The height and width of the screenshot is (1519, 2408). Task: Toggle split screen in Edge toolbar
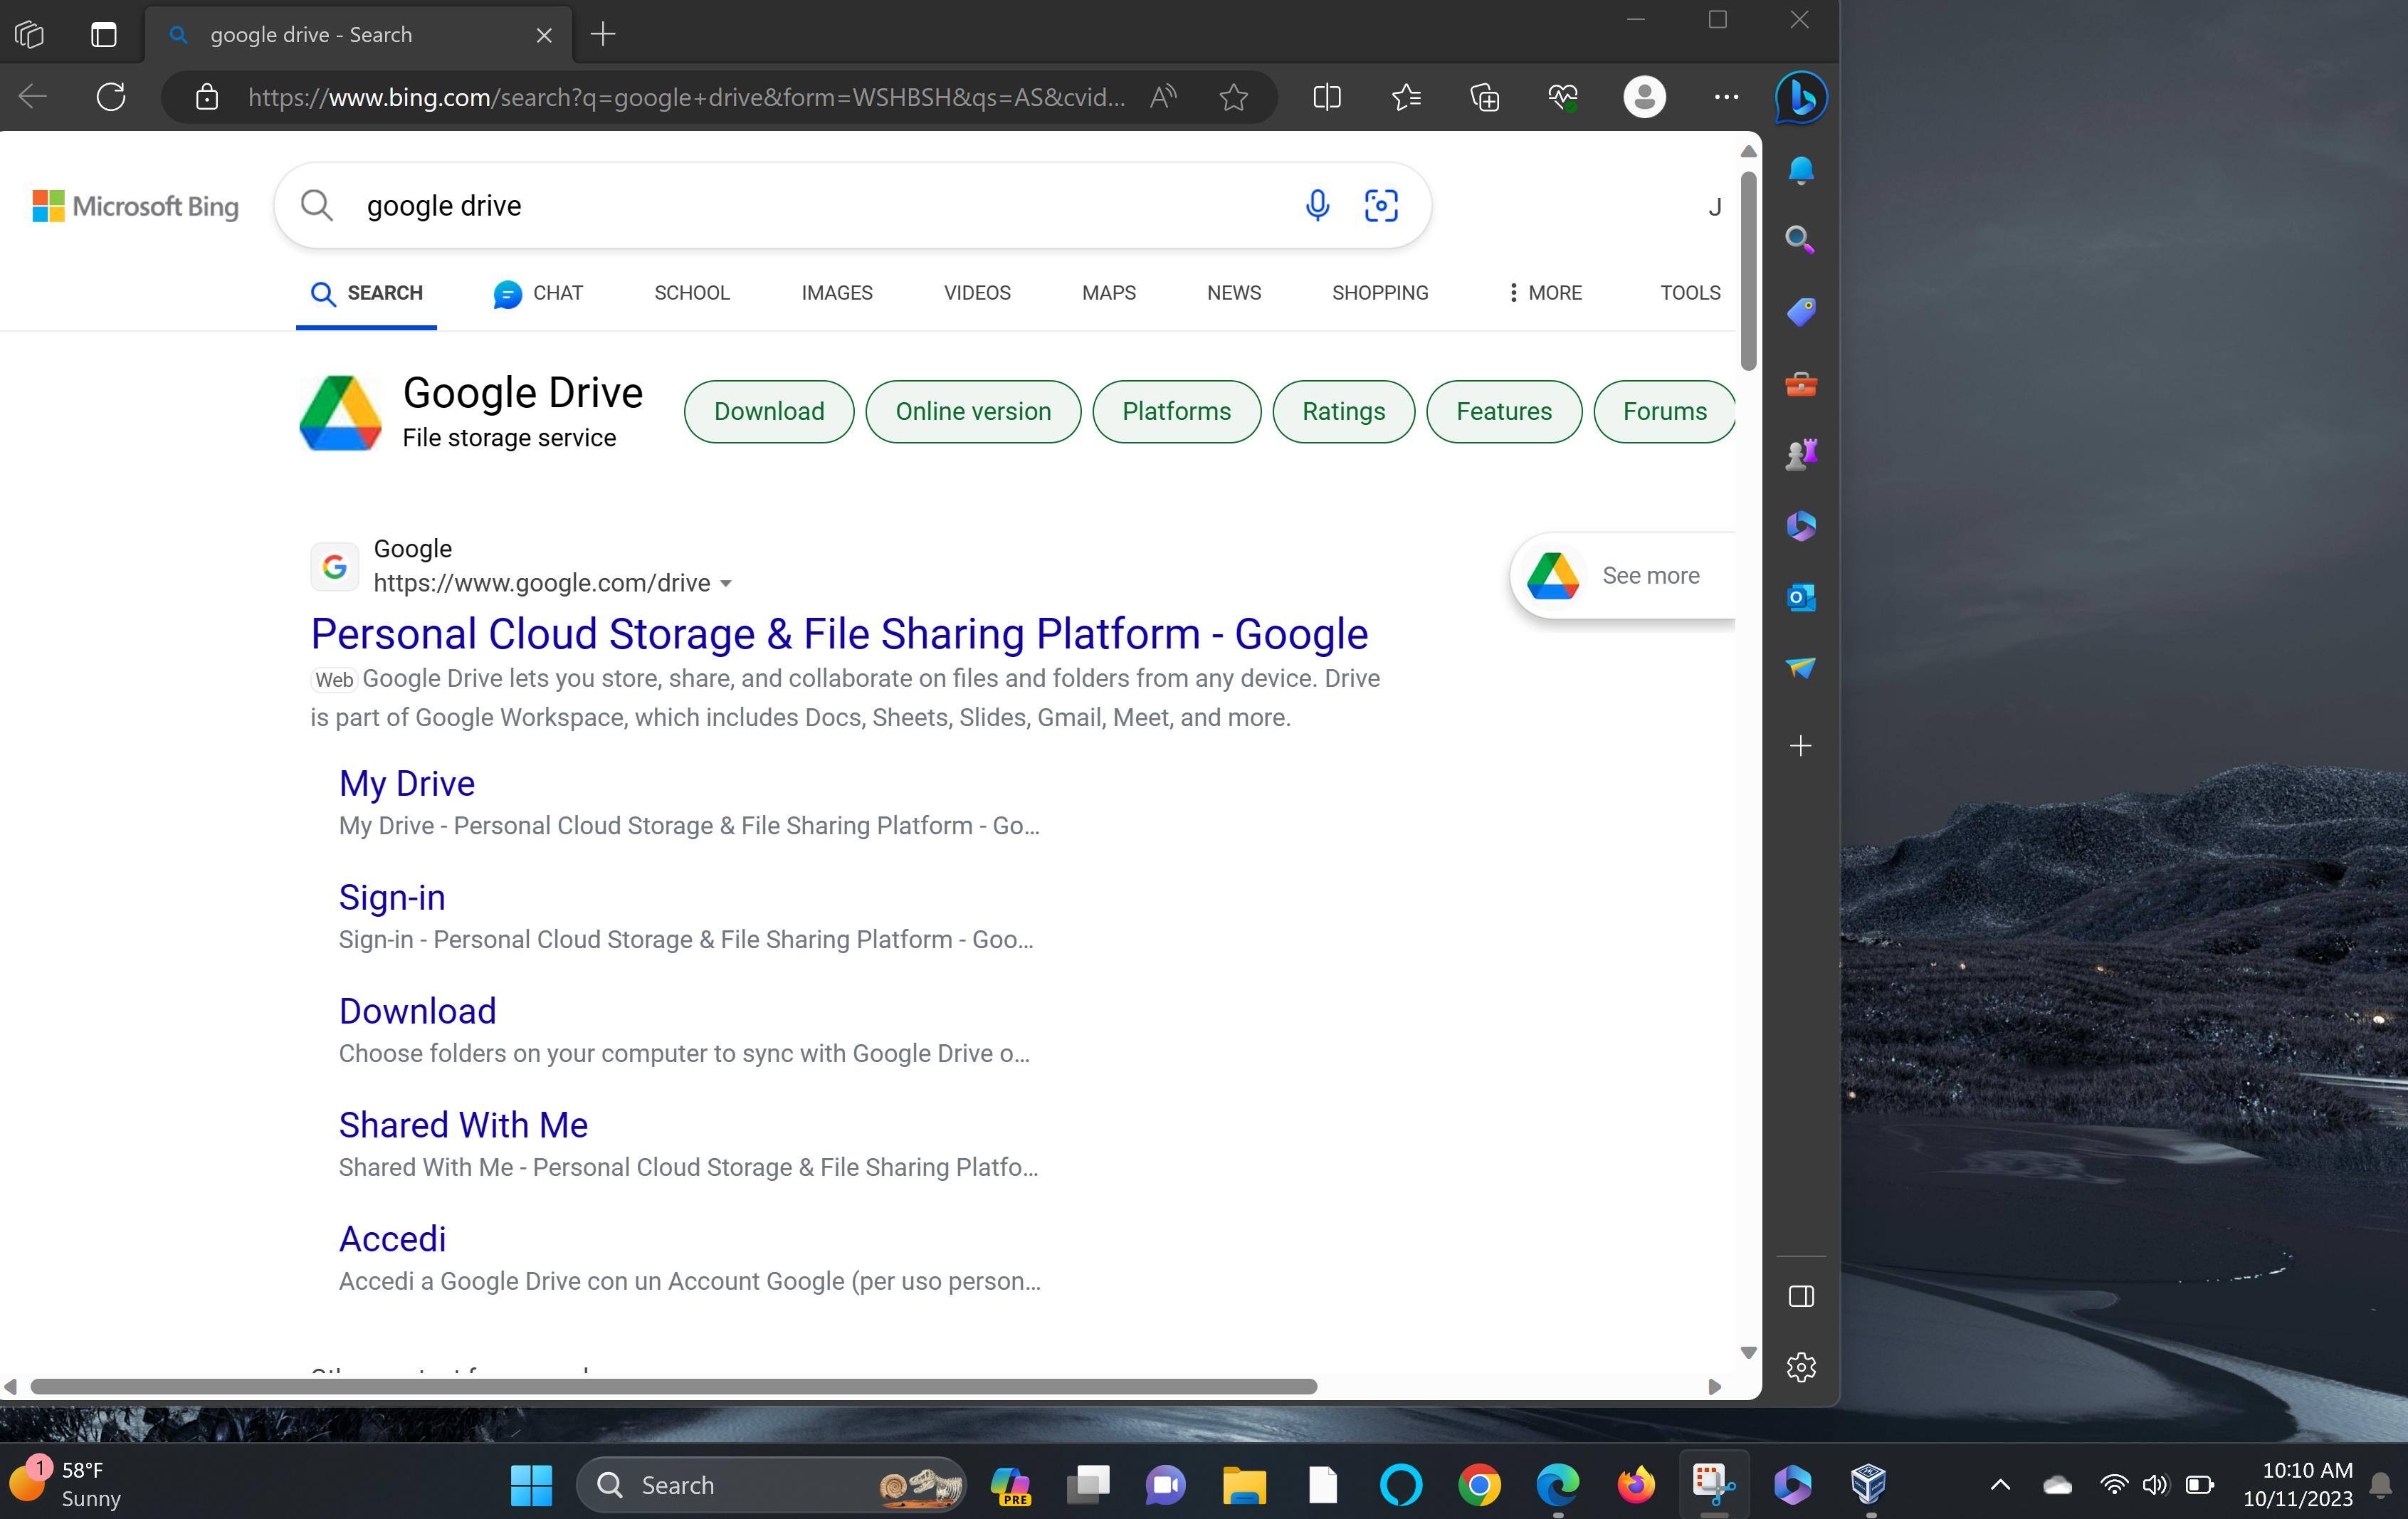point(1326,97)
